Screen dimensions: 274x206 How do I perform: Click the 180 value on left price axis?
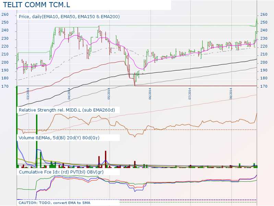[5, 78]
